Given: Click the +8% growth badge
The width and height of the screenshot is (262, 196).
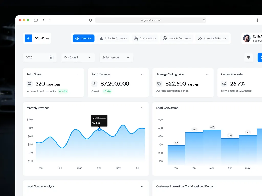Looking at the screenshot, I should (107, 91).
